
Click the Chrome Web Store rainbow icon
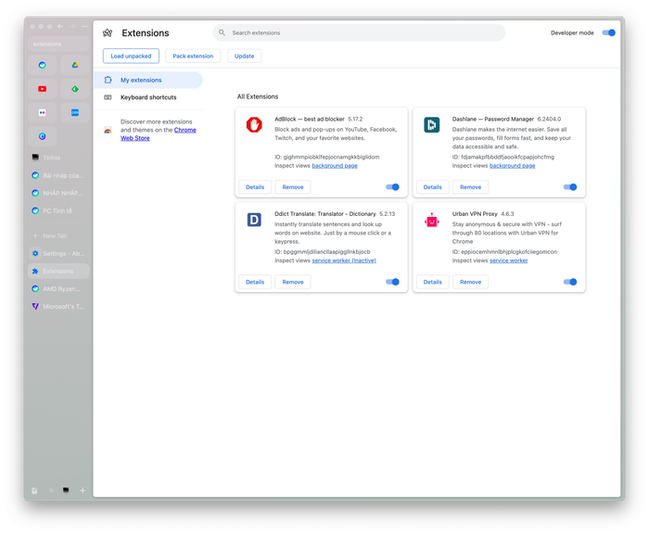108,131
